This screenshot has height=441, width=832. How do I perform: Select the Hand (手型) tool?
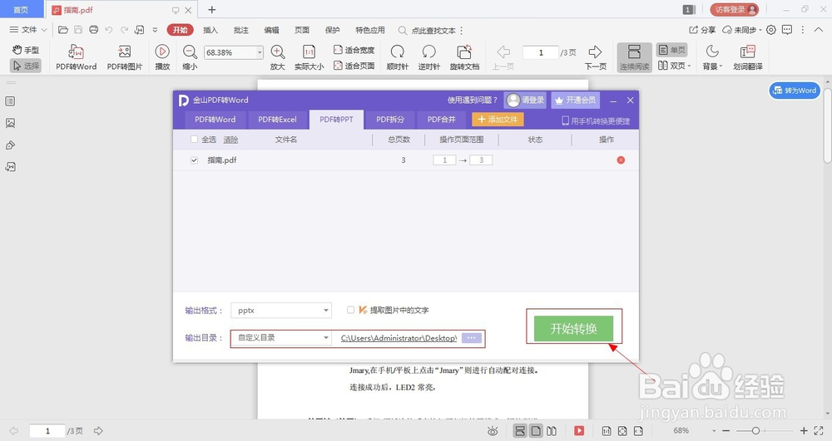[26, 50]
